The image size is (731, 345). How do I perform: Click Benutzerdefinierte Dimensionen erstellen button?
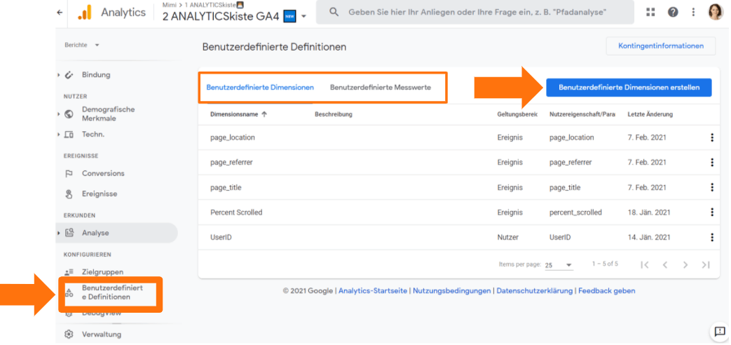[x=629, y=88]
